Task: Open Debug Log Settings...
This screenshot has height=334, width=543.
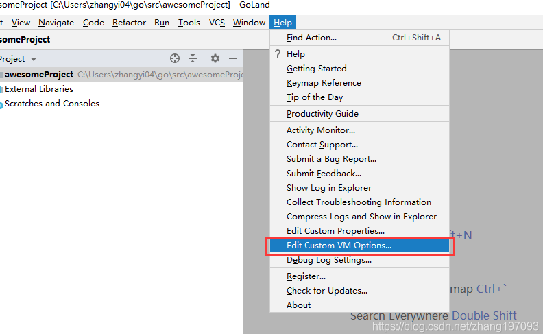Action: click(x=359, y=260)
